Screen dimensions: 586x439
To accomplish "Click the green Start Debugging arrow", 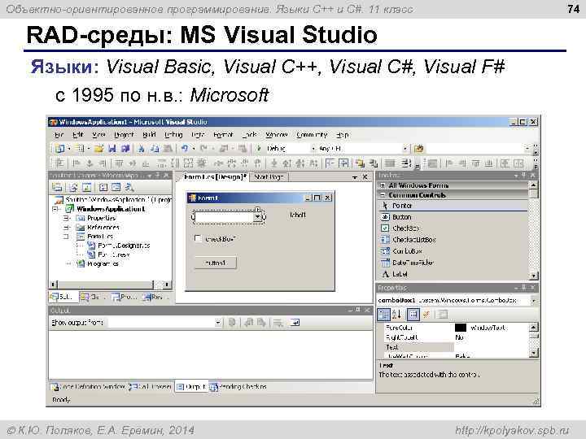I will [x=258, y=149].
